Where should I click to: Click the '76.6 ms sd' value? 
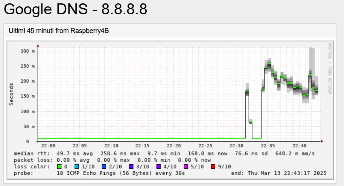251,154
